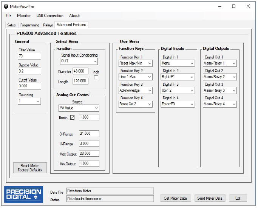258x208 pixels.
Task: Open Function Key 4 dropdown
Action: 135,104
